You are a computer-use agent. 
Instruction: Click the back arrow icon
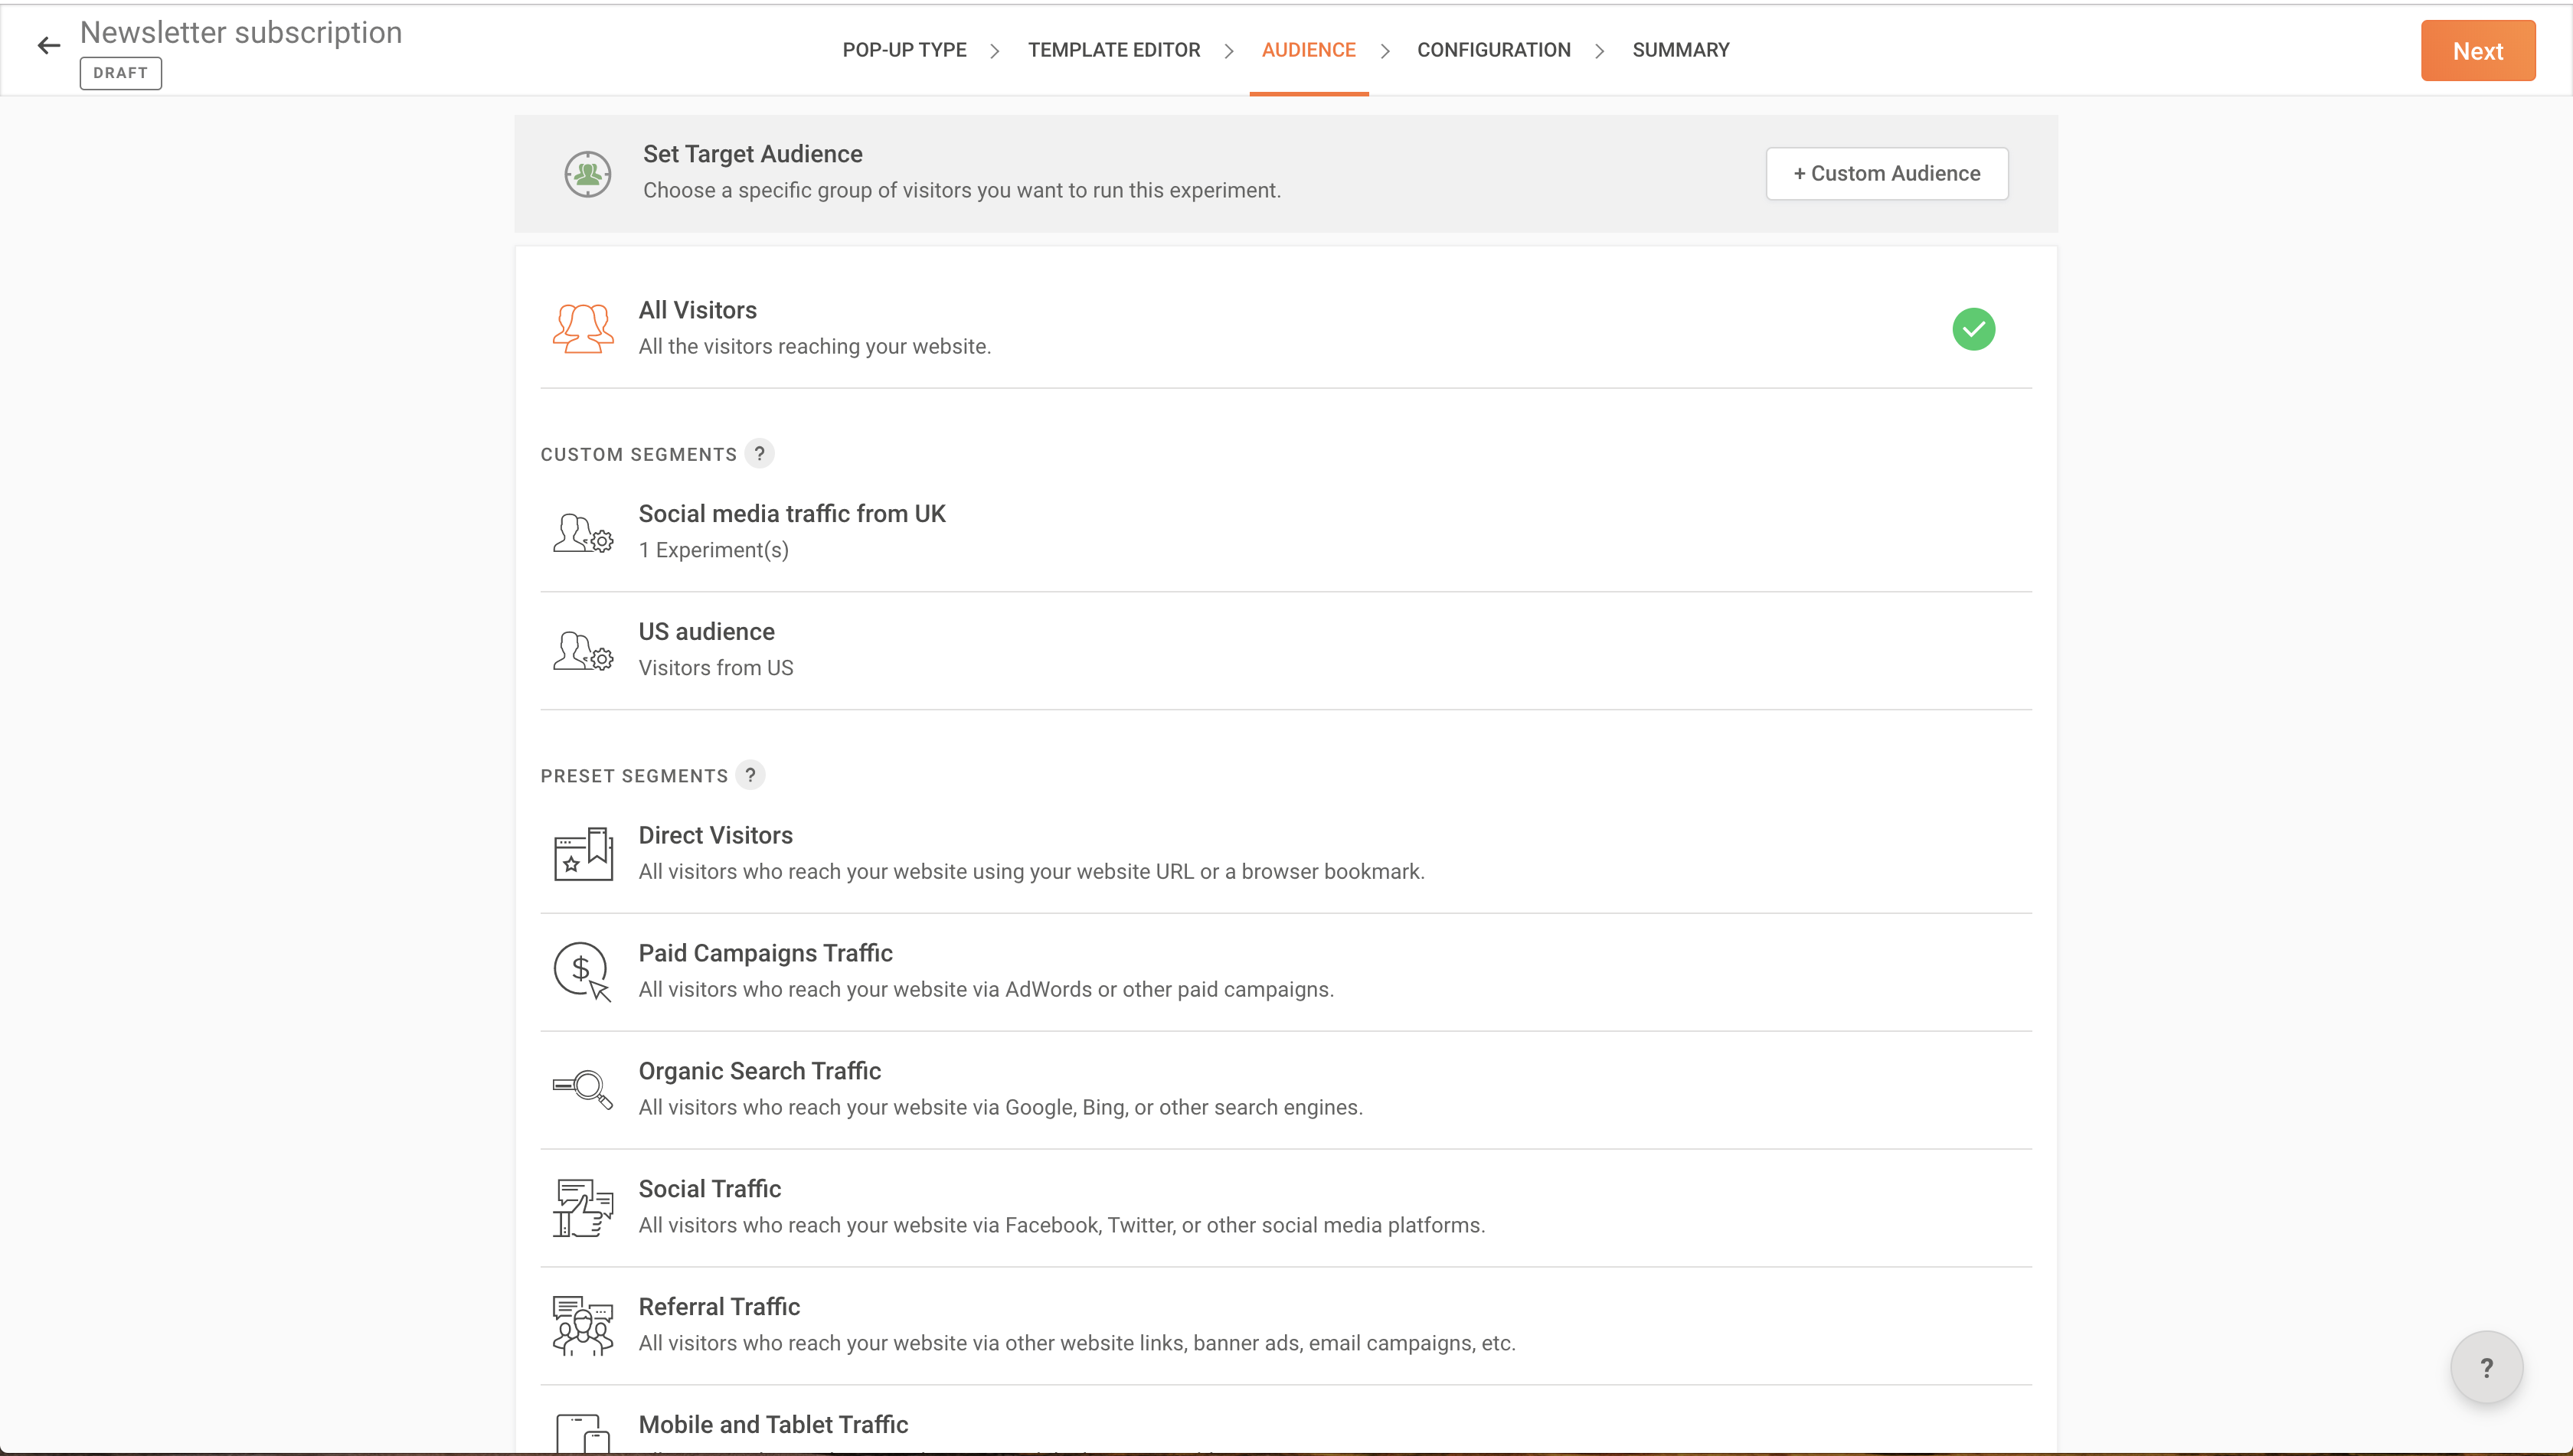[x=48, y=46]
